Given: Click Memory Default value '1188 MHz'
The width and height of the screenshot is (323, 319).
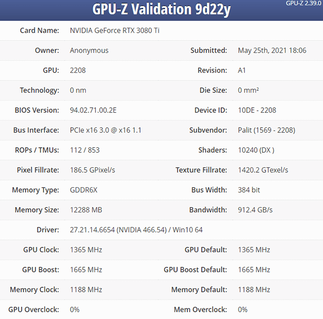Looking at the screenshot, I should pos(254,290).
